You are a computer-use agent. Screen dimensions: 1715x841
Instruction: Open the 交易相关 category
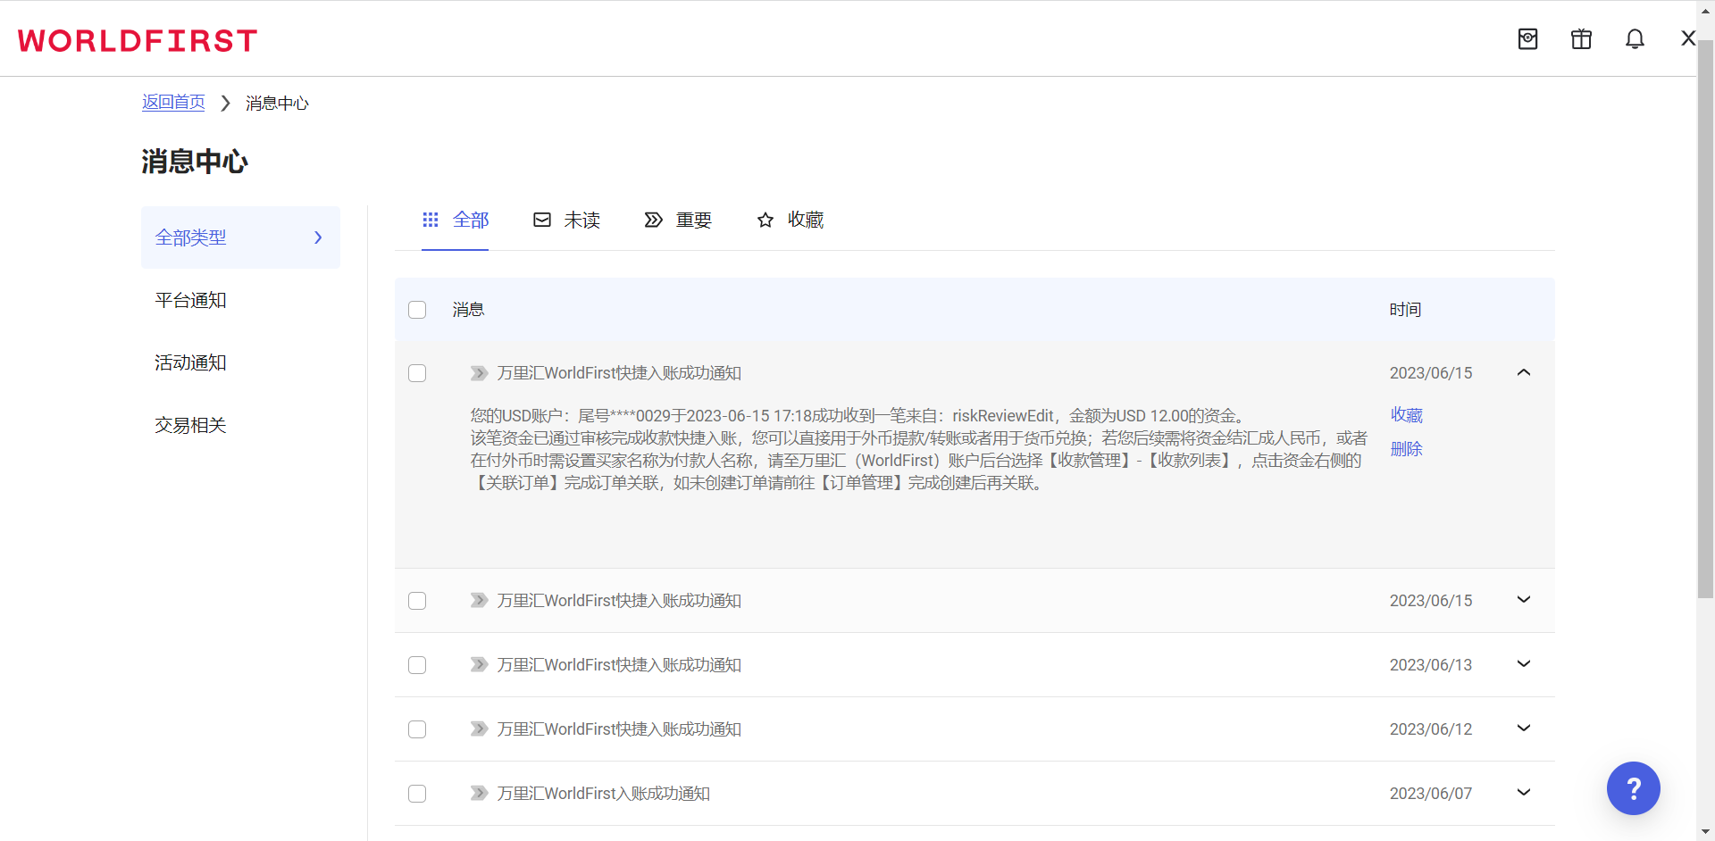point(190,426)
